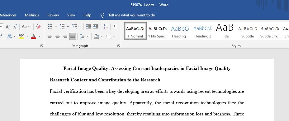Start a bulleted list
The width and height of the screenshot is (289, 121).
pos(50,27)
